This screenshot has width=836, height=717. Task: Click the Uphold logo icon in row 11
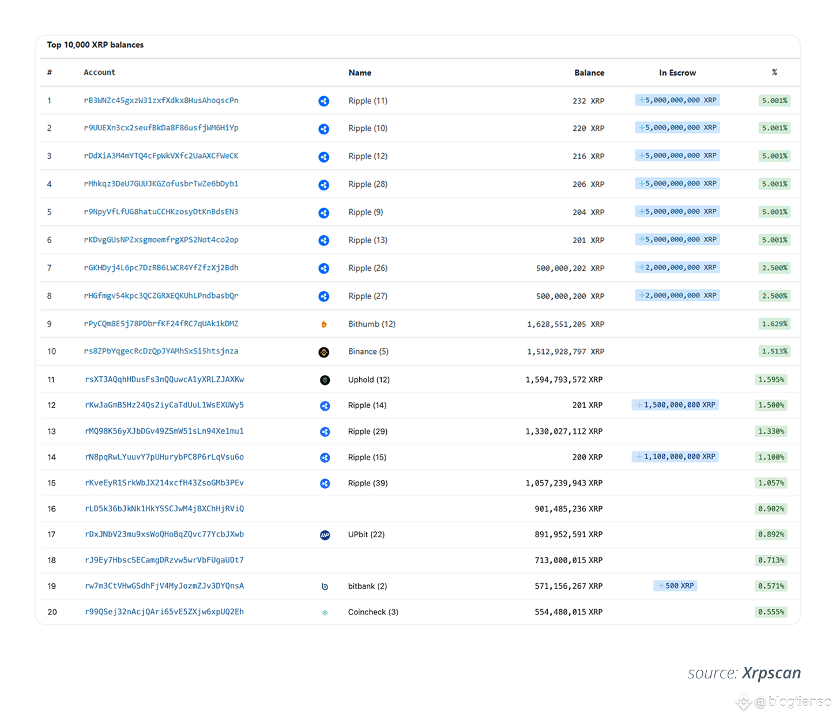coord(325,380)
